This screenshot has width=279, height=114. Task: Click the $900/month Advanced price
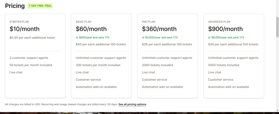225,29
